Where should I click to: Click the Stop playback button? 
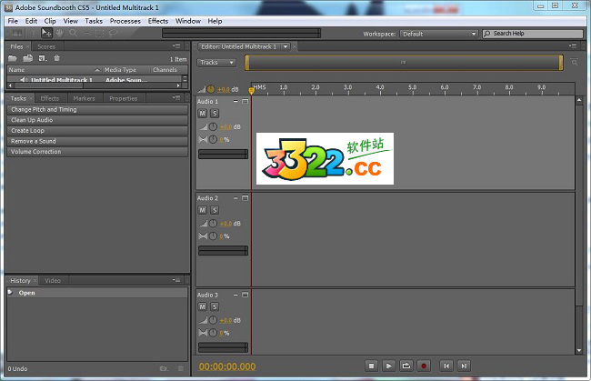[x=371, y=366]
